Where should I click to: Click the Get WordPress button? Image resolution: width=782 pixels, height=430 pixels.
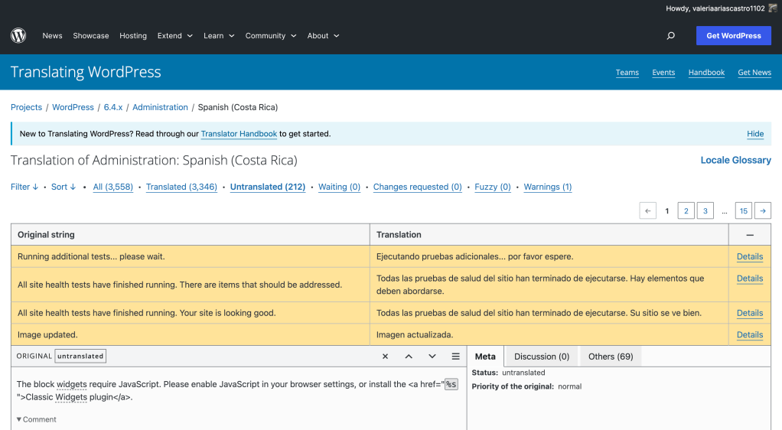733,36
